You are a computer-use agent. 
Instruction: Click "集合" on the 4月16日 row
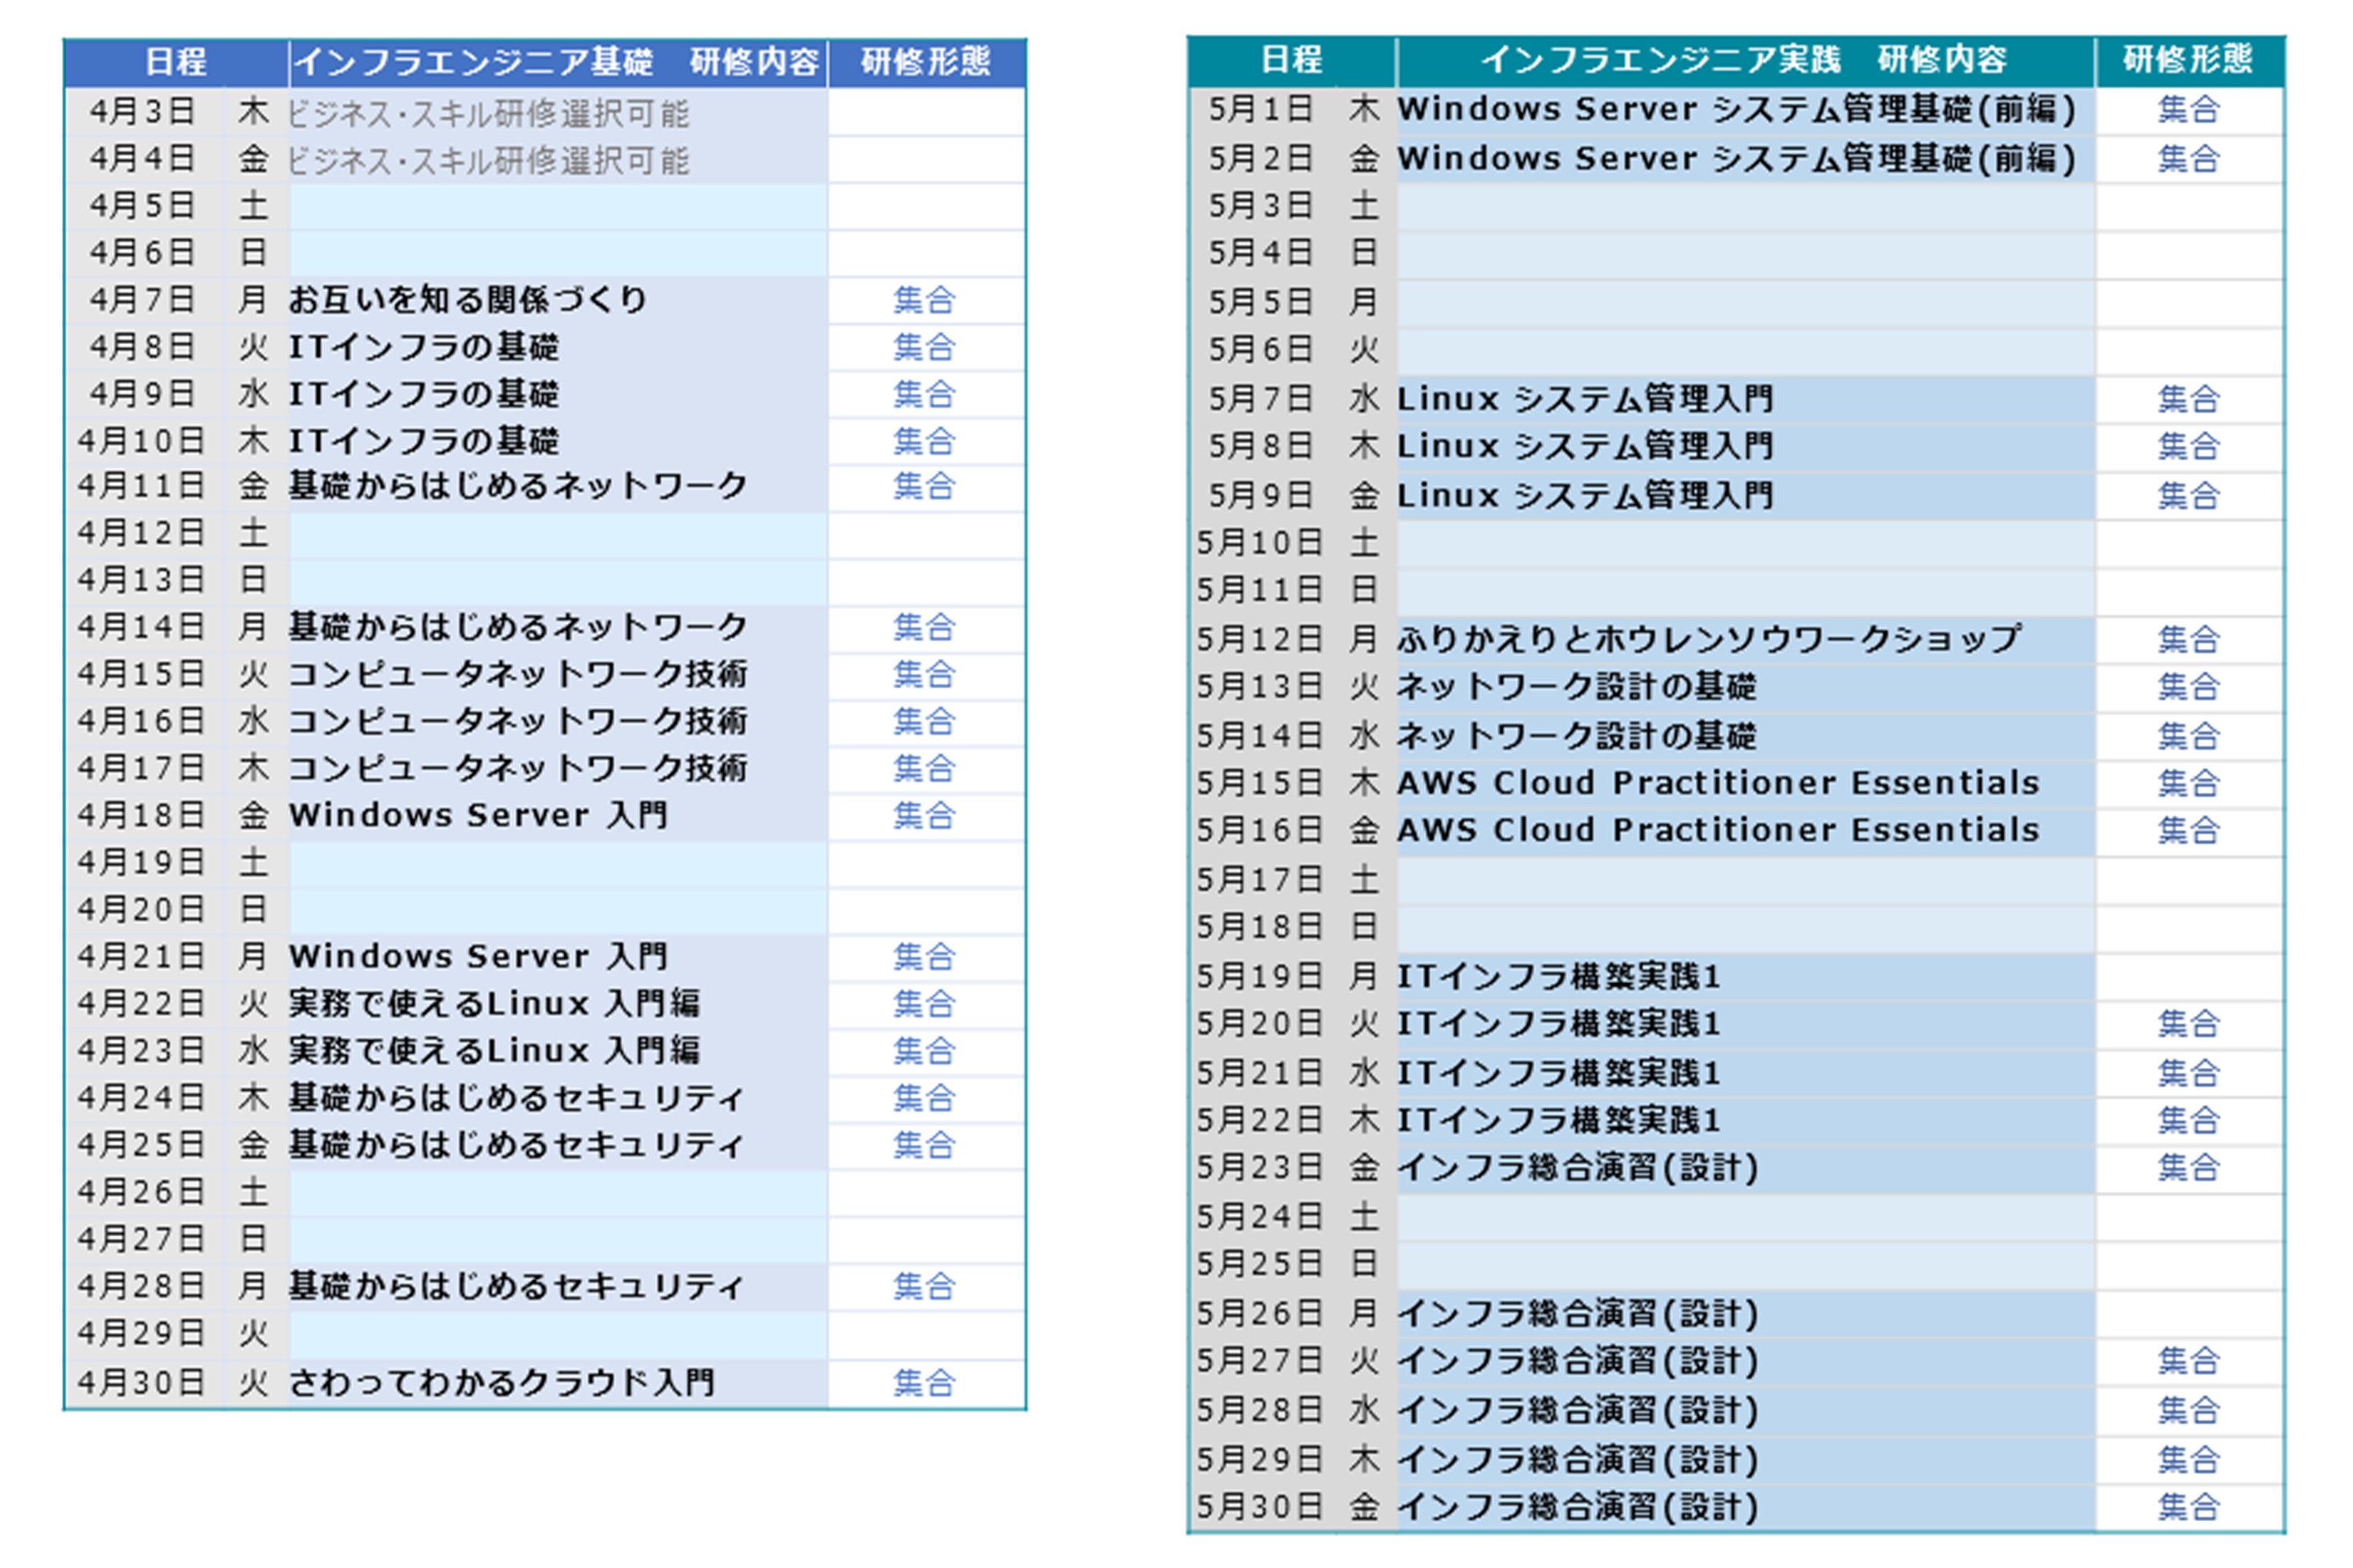[x=925, y=722]
